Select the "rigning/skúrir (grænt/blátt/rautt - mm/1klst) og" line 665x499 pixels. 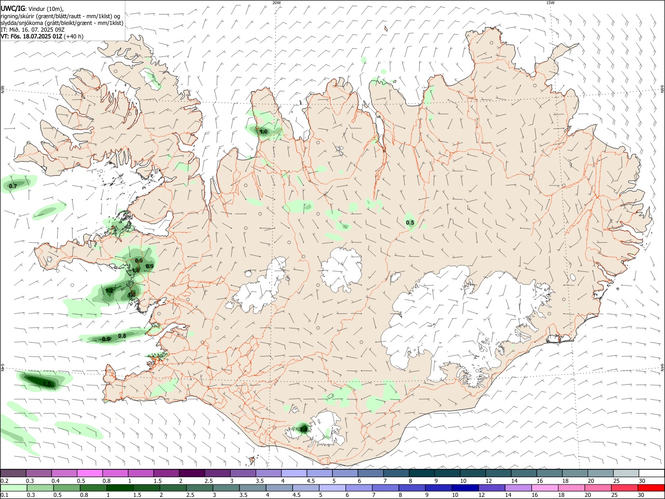tap(60, 16)
